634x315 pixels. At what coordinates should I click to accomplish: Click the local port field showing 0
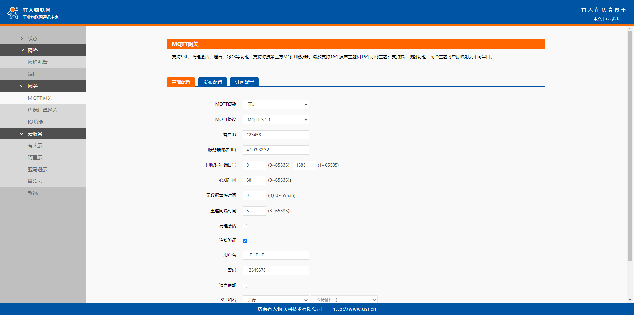255,165
